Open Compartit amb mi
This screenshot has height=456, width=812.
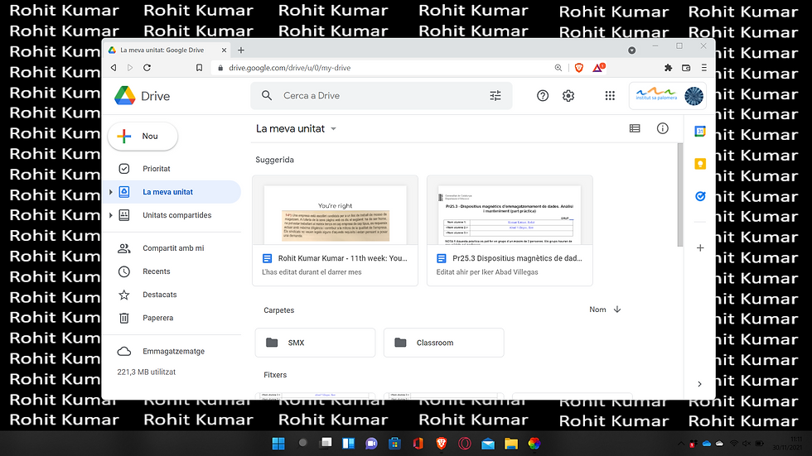[172, 248]
